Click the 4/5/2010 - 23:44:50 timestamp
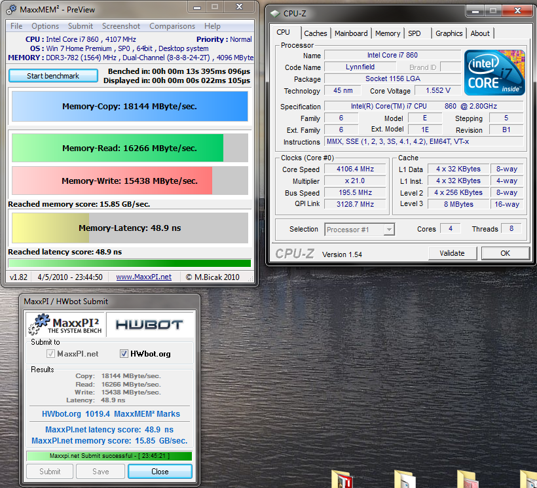Viewport: 537px width, 488px height. (x=70, y=277)
